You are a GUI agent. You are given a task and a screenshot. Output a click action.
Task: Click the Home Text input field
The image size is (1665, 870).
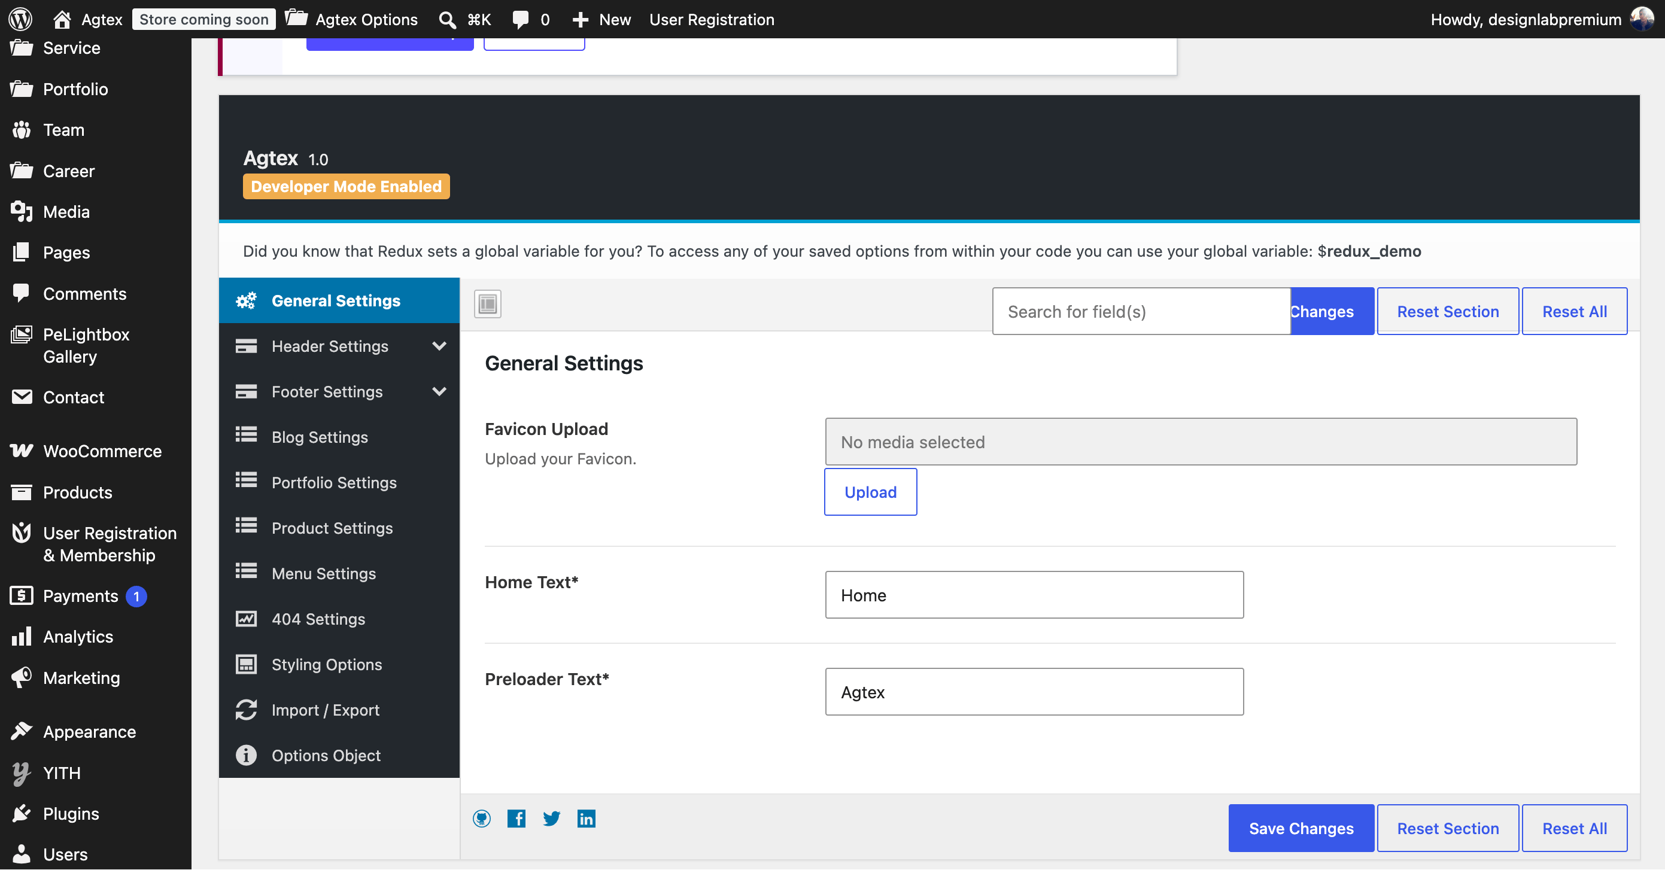[x=1034, y=595]
